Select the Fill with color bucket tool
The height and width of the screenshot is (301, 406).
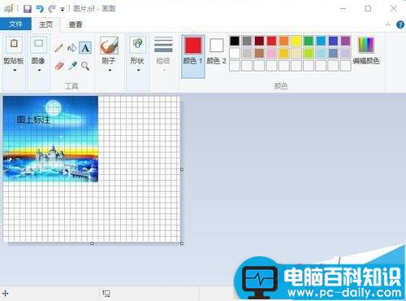[72, 48]
